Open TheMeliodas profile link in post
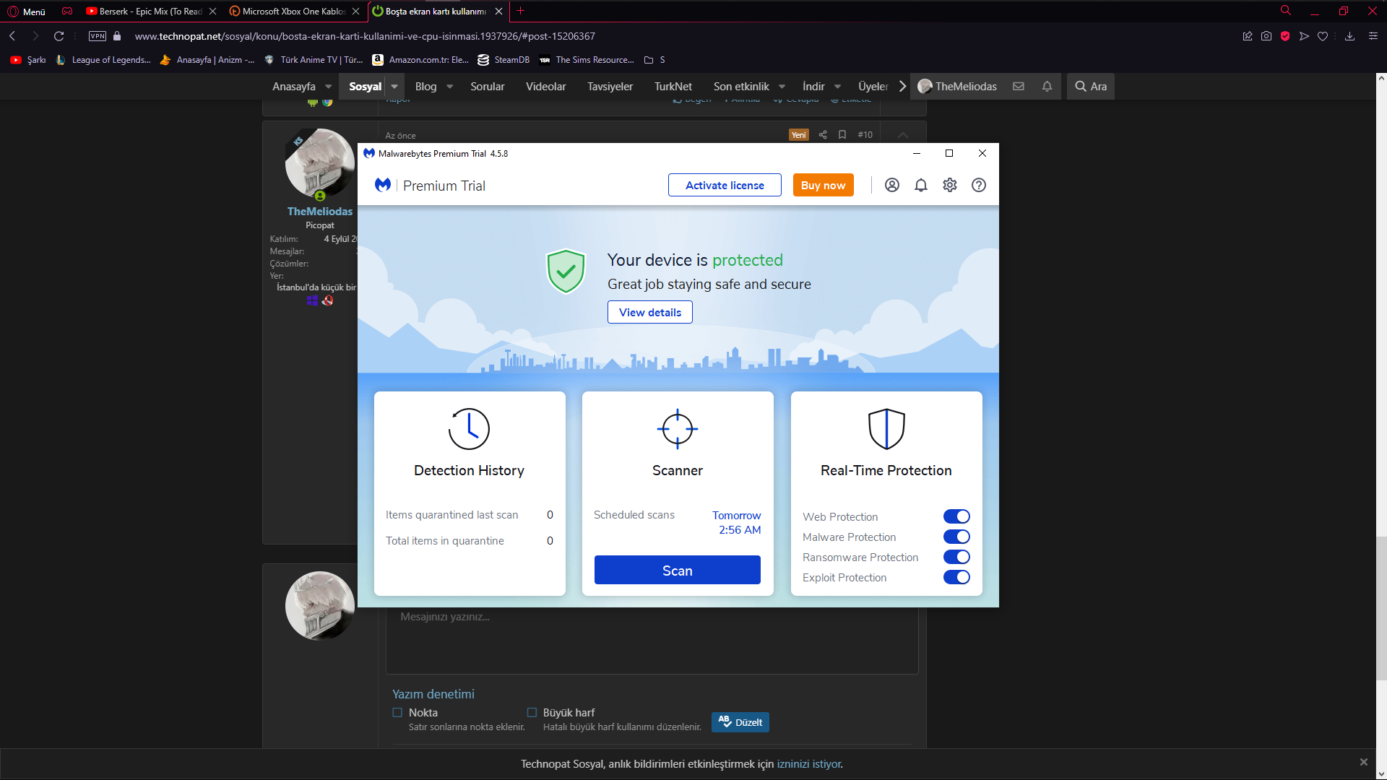 320,211
